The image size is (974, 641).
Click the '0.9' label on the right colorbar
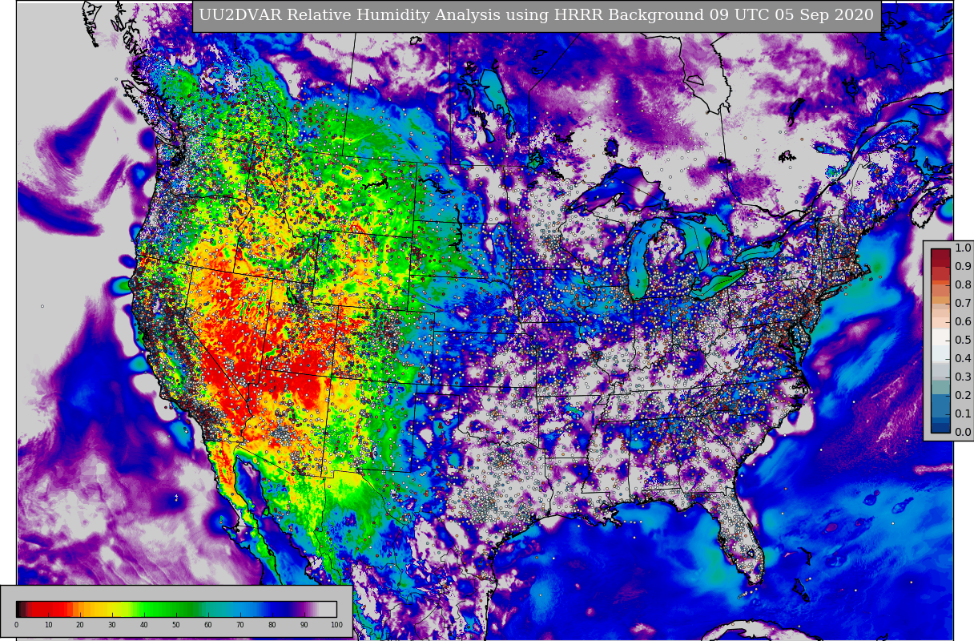(963, 267)
